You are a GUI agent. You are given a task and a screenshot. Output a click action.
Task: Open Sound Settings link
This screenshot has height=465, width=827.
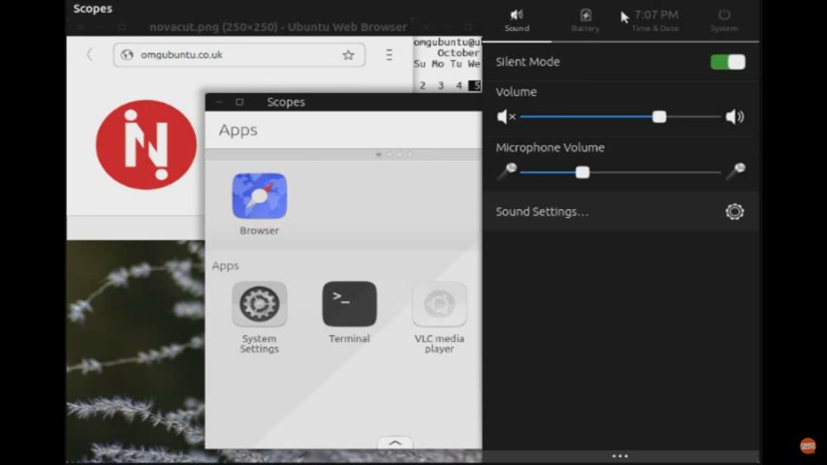(x=542, y=211)
